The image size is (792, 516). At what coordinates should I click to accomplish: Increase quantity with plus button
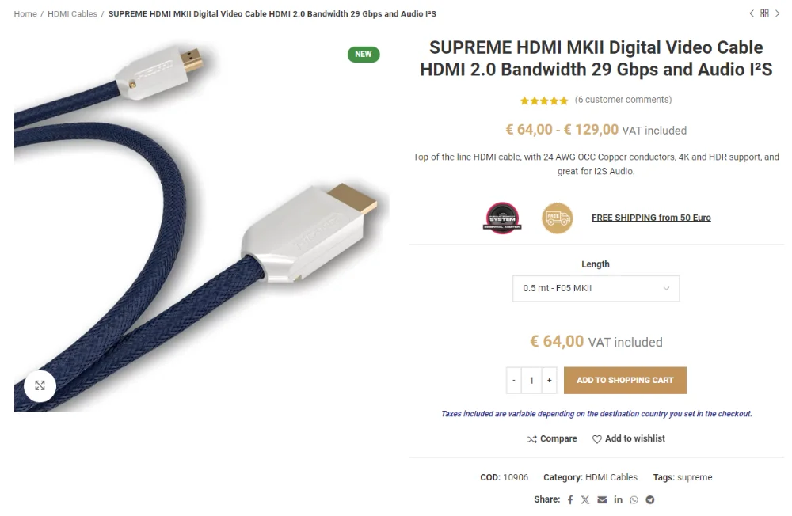(549, 381)
